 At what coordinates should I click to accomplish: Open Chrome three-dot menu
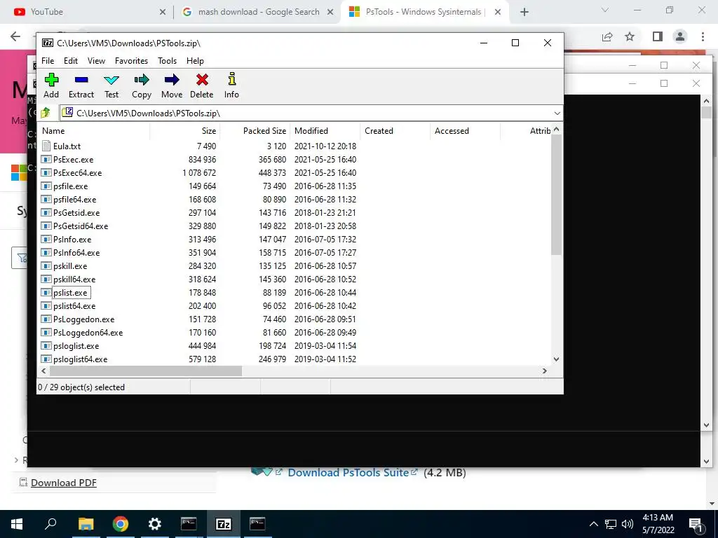click(703, 36)
